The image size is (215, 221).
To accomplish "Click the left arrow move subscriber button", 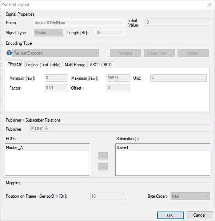I will 103,156.
